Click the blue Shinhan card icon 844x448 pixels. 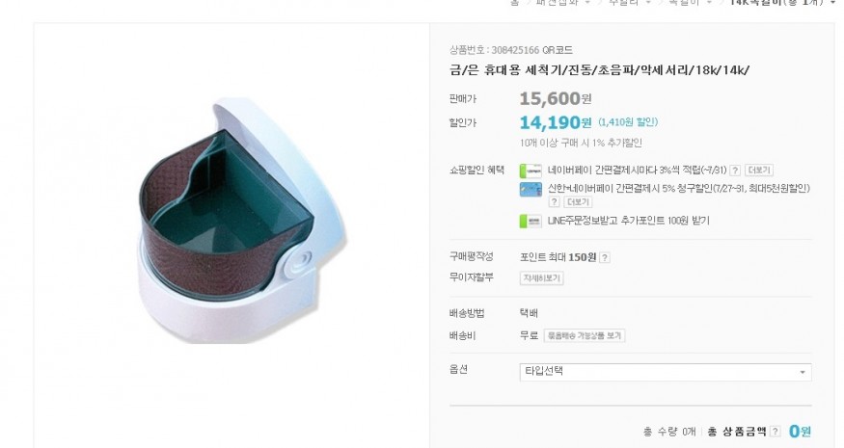coord(531,189)
